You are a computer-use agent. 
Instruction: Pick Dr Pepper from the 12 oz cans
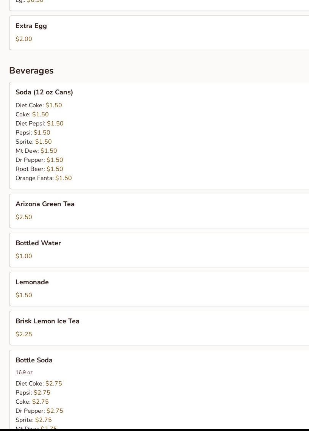[39, 160]
